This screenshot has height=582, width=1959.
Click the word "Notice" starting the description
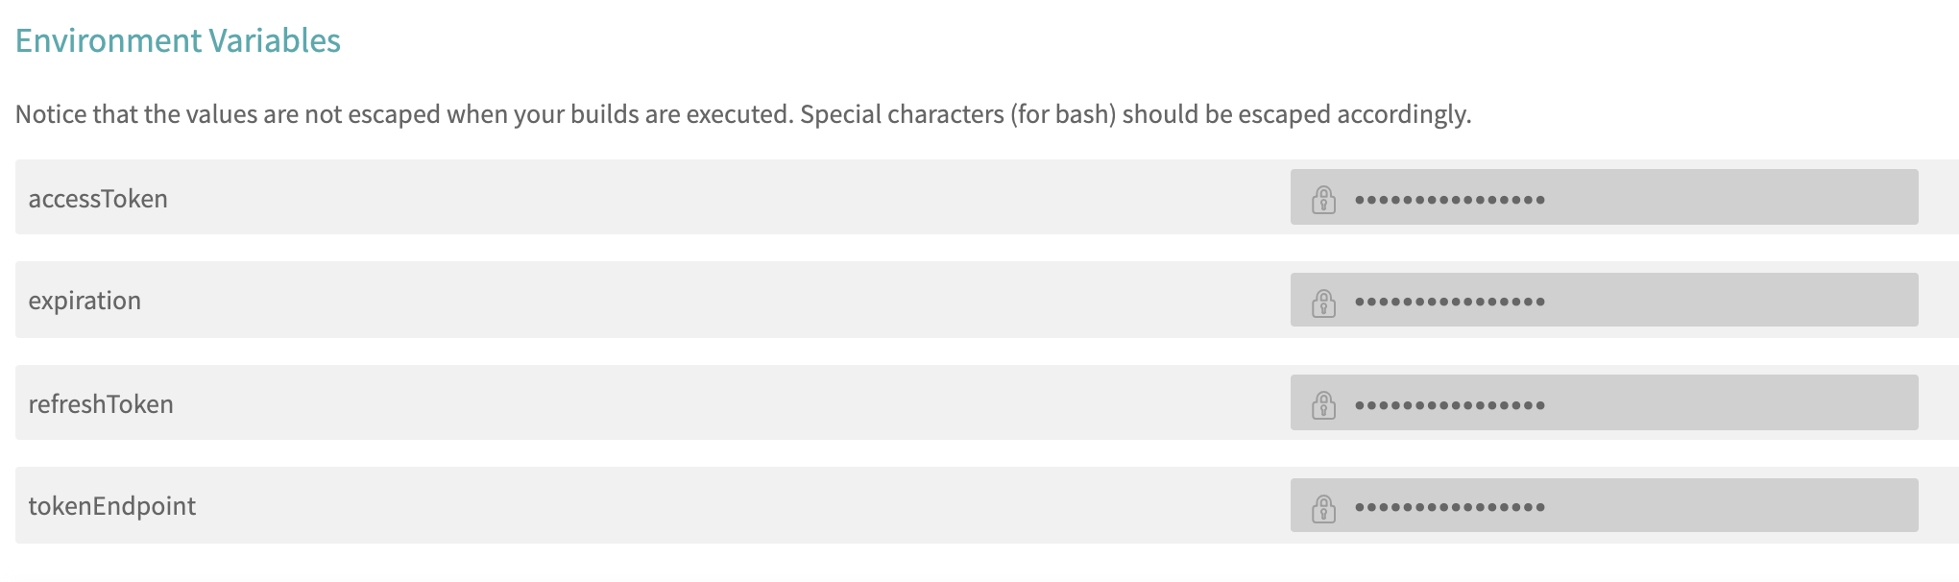pos(50,114)
